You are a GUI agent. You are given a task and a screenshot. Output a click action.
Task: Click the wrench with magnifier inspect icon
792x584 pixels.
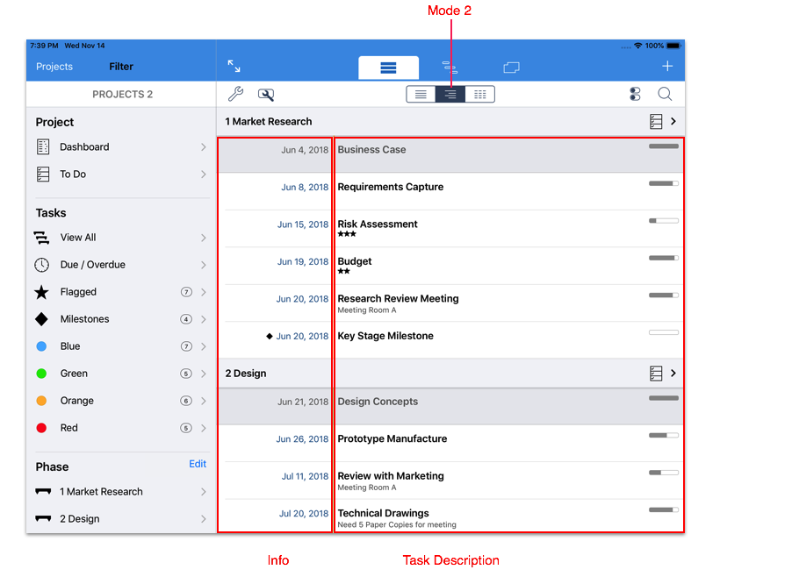tap(265, 95)
